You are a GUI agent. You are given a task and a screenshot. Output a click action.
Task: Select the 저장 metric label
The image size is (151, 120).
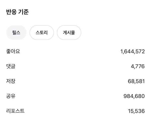tap(11, 81)
